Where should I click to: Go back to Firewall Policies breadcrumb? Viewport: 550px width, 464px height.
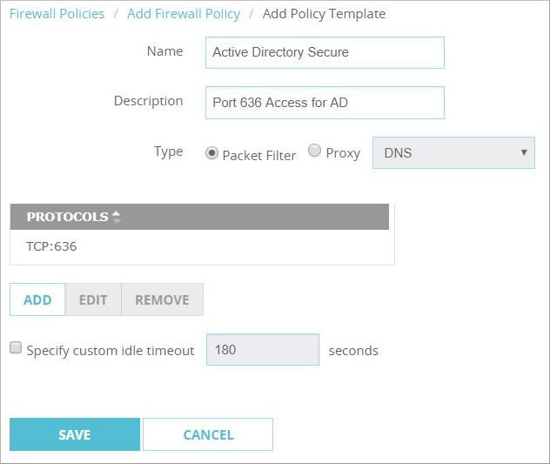coord(57,14)
